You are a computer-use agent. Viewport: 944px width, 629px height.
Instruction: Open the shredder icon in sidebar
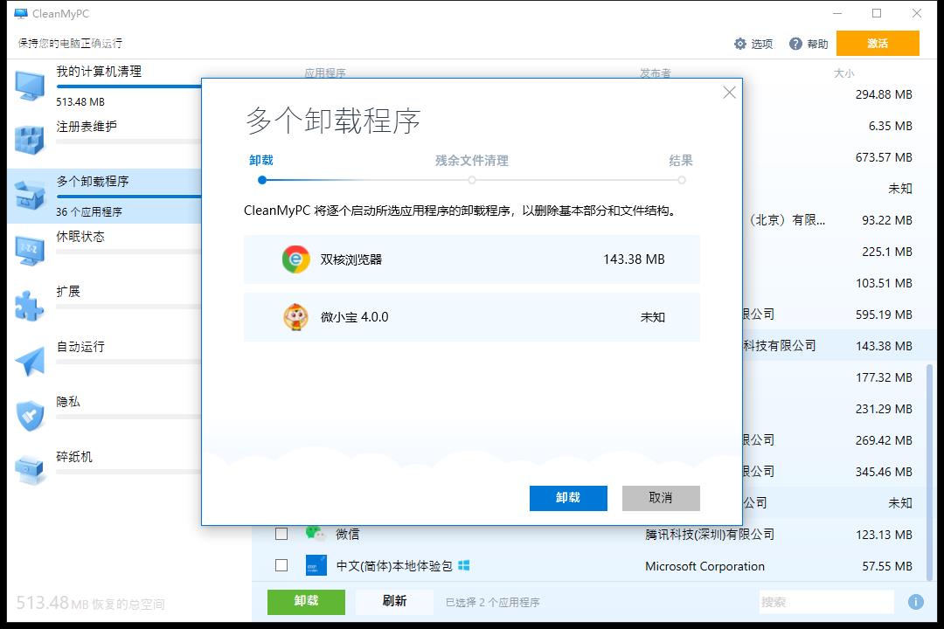coord(30,471)
